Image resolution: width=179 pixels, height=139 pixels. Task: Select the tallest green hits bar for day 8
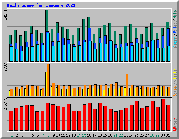47,21
